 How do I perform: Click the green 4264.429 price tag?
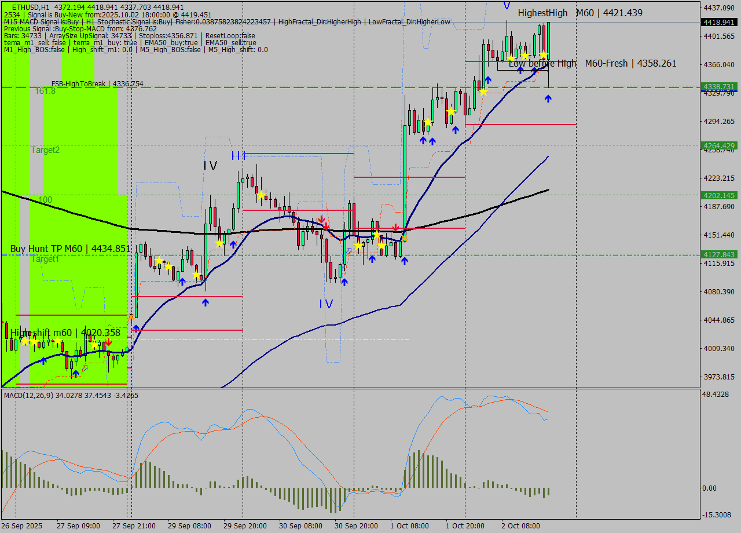[718, 145]
